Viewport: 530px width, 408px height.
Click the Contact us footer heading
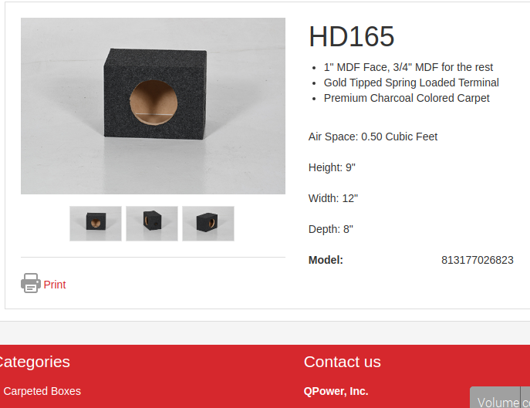click(x=342, y=362)
